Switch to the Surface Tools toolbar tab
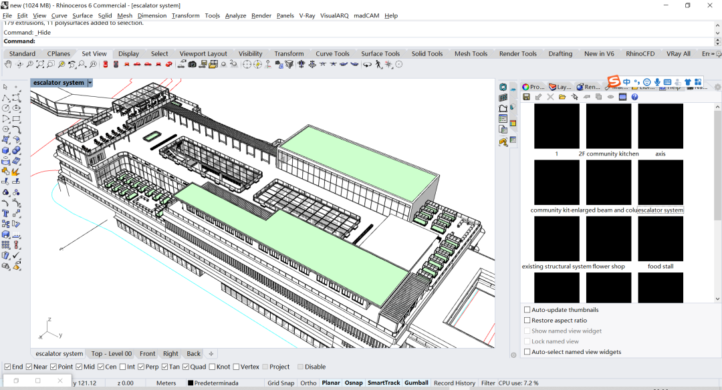 [380, 53]
